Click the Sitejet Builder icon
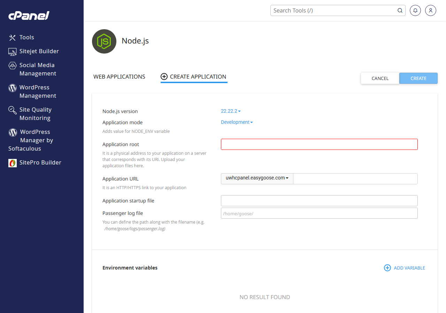The image size is (446, 313). click(x=13, y=51)
